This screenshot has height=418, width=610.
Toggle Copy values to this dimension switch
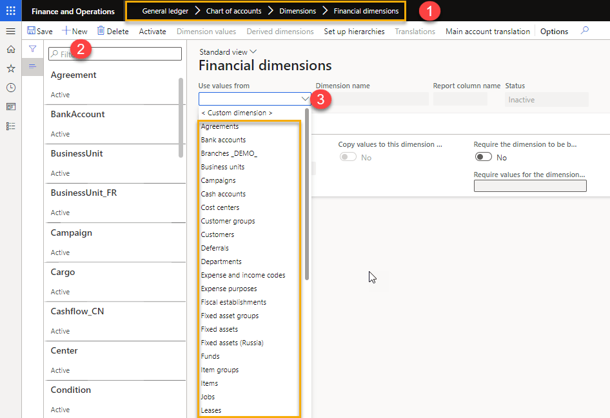click(x=348, y=157)
